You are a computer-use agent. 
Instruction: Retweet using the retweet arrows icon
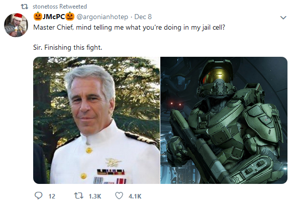click(79, 196)
